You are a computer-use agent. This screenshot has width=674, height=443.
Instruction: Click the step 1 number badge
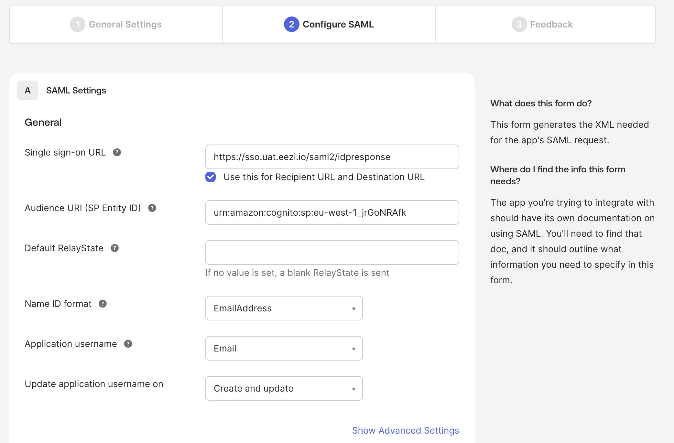(77, 24)
